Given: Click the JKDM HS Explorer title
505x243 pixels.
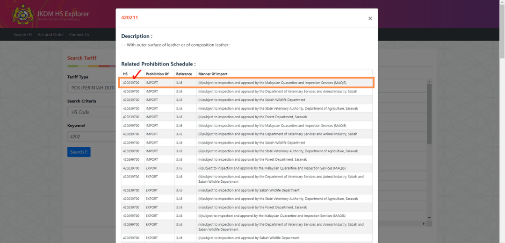Looking at the screenshot, I should [63, 14].
